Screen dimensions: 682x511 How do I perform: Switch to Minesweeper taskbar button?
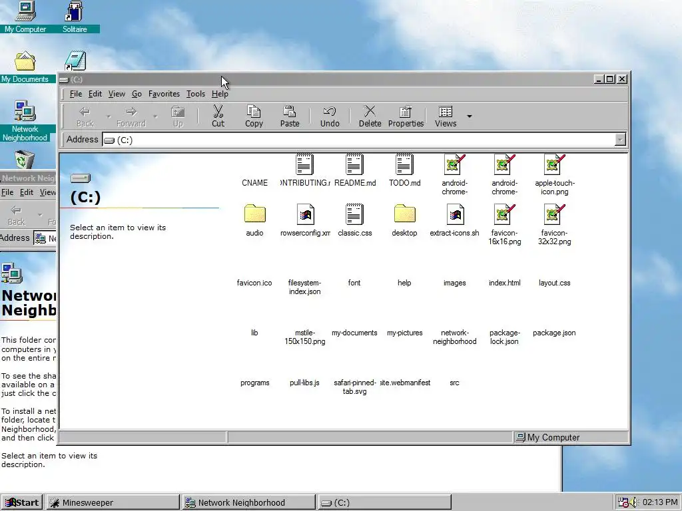pyautogui.click(x=112, y=502)
